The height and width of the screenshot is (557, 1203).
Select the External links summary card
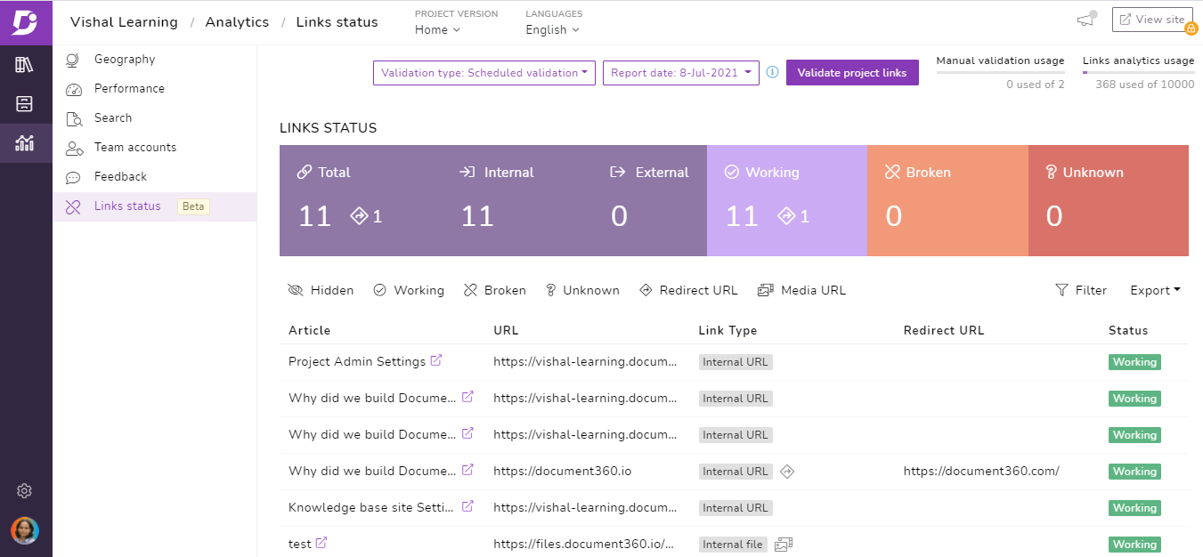pyautogui.click(x=649, y=200)
